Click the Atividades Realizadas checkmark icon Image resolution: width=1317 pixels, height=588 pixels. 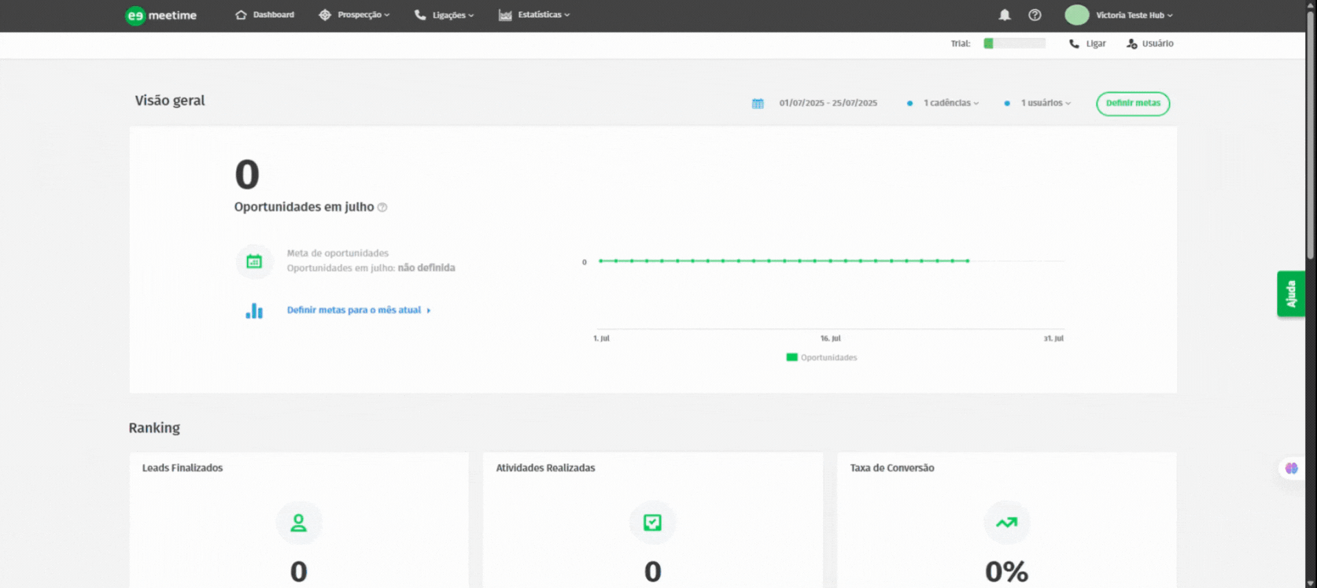point(652,523)
